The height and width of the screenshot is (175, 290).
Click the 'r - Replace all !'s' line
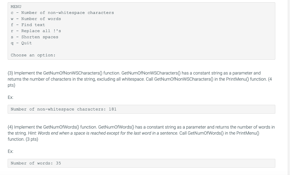coord(36,31)
